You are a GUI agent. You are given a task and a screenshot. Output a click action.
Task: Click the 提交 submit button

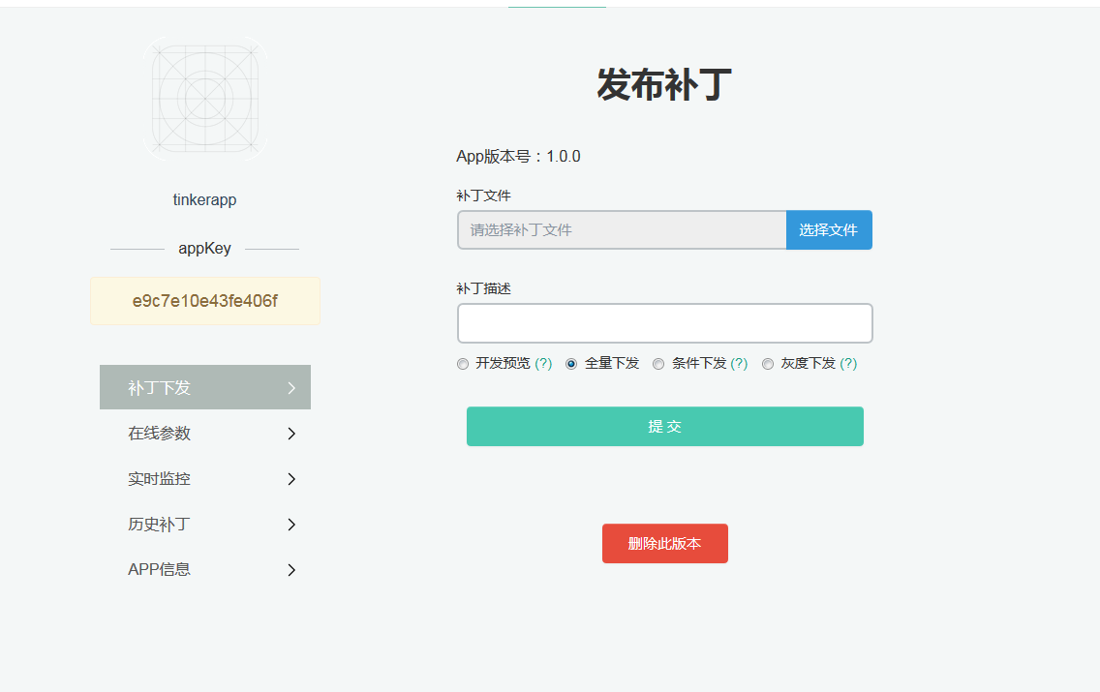[x=665, y=426]
